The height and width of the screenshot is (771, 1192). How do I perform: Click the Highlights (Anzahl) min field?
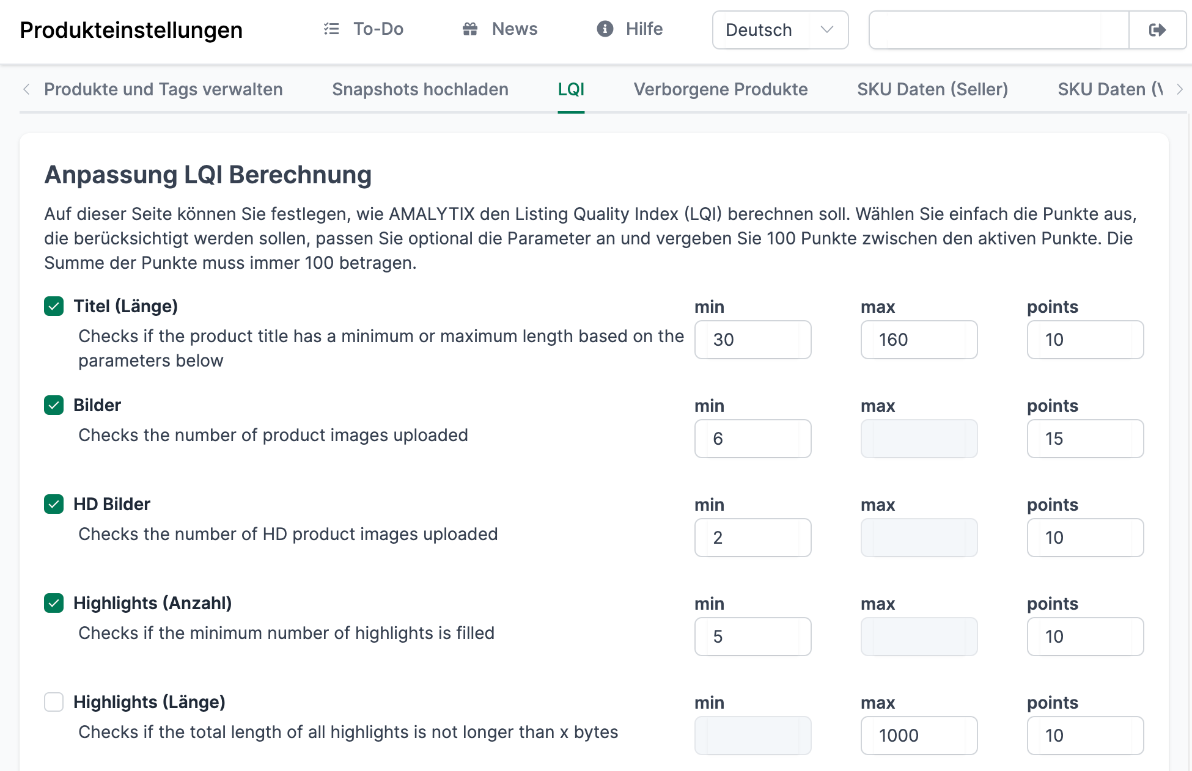752,637
